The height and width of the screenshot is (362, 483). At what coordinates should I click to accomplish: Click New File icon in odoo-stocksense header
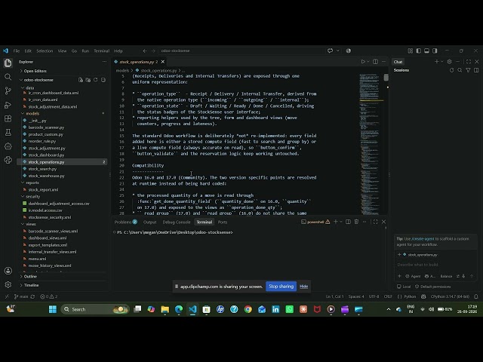(x=81, y=80)
